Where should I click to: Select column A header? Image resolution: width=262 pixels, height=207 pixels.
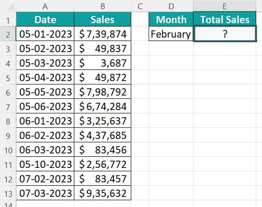45,6
